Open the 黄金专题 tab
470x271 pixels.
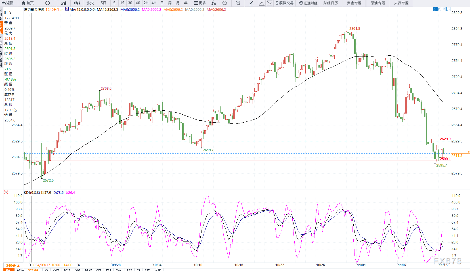[x=354, y=3]
